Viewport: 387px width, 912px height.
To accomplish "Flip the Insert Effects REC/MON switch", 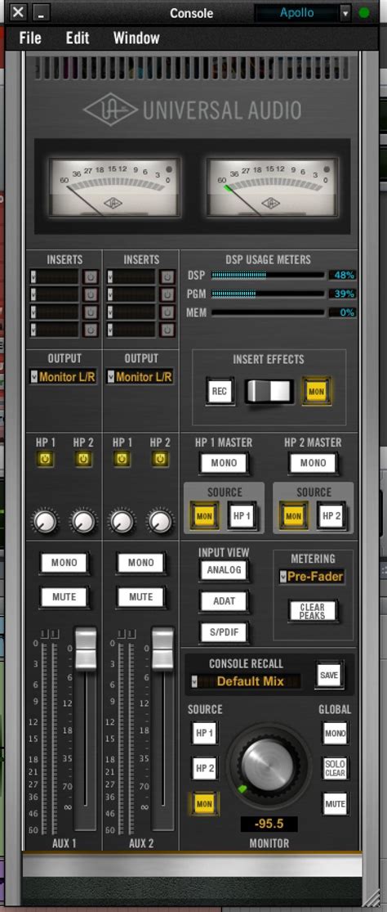I will (x=269, y=392).
